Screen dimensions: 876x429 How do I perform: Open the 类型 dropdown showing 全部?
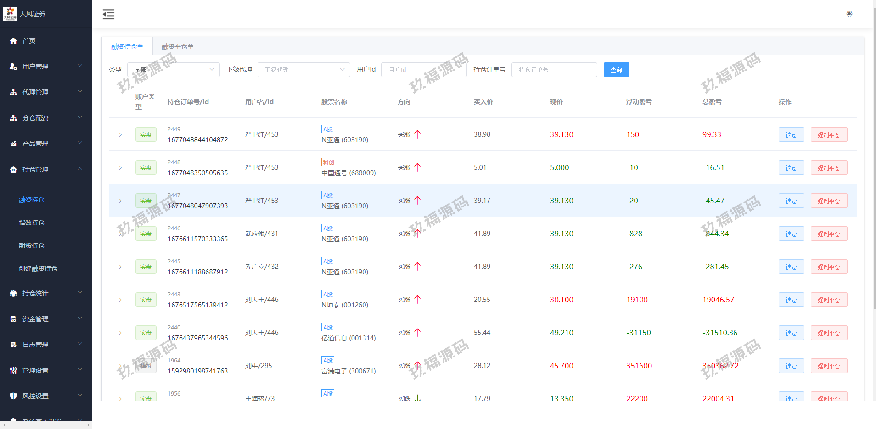click(x=173, y=70)
